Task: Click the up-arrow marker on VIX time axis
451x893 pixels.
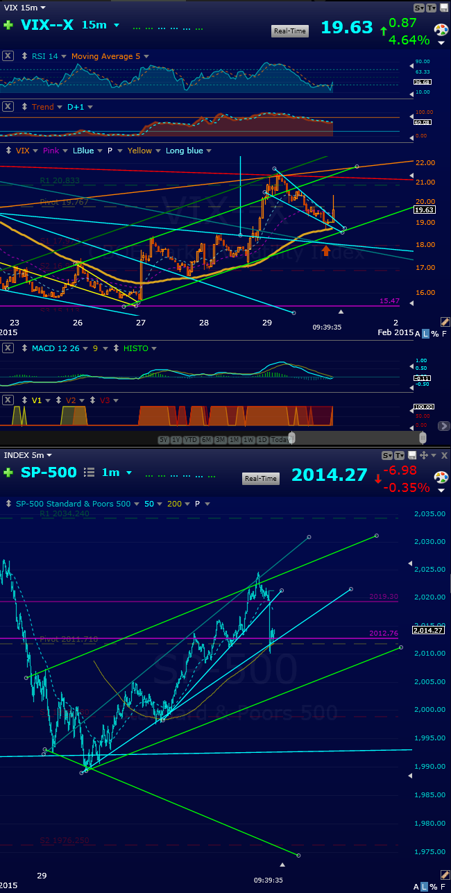Action: tap(341, 312)
